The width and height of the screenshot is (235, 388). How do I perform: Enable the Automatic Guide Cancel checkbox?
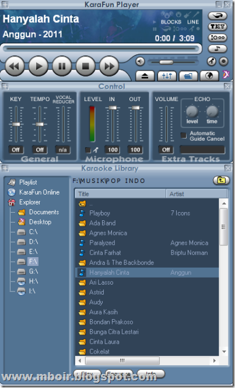[184, 135]
